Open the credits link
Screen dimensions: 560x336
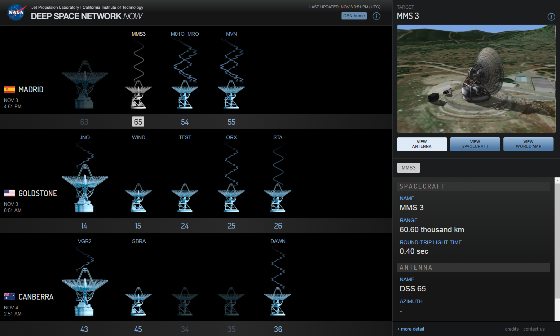[512, 329]
